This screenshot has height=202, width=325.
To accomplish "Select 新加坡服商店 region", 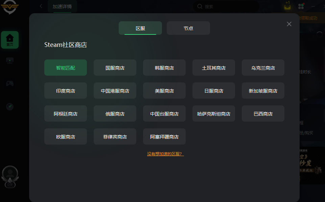I will pyautogui.click(x=263, y=91).
